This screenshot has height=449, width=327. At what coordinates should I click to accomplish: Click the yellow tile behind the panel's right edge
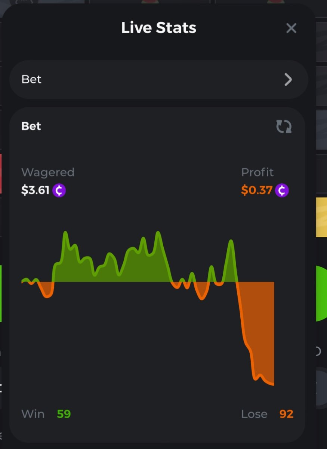tap(321, 217)
